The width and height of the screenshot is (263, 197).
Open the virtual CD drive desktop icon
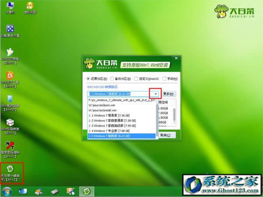pyautogui.click(x=30, y=7)
